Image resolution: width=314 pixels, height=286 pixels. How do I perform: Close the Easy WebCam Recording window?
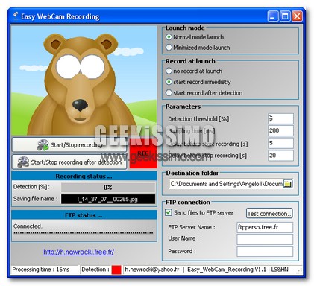[297, 16]
